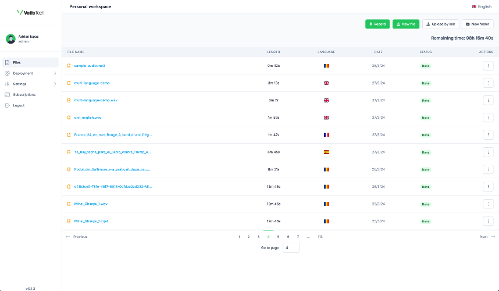Go to Next page
This screenshot has width=499, height=291.
click(487, 237)
